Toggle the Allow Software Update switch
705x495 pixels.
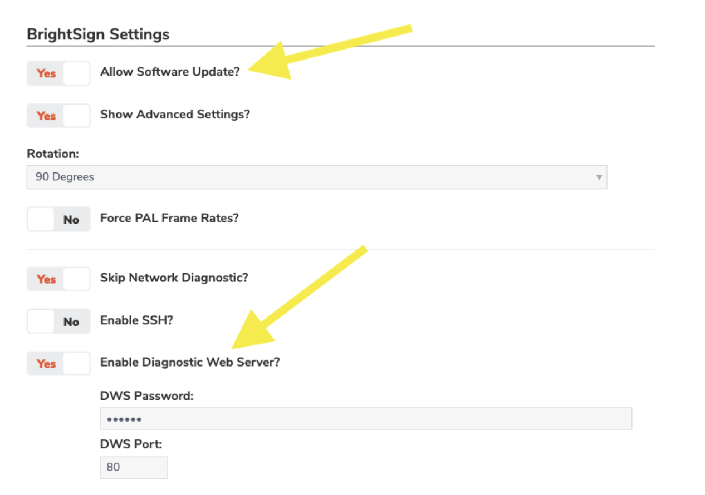pyautogui.click(x=58, y=73)
